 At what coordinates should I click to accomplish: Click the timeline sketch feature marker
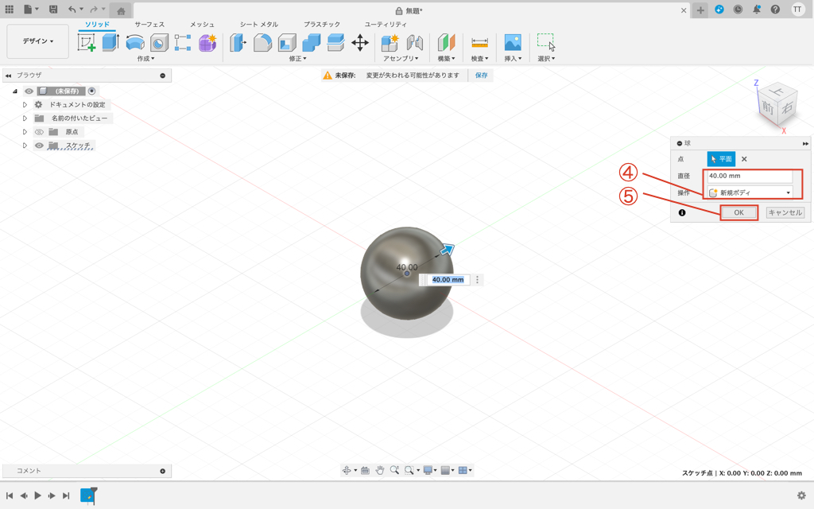[x=89, y=495]
